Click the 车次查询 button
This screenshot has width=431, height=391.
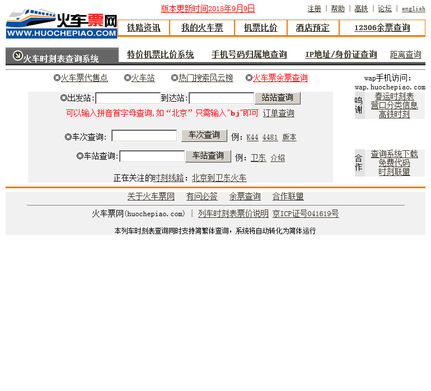coord(204,136)
